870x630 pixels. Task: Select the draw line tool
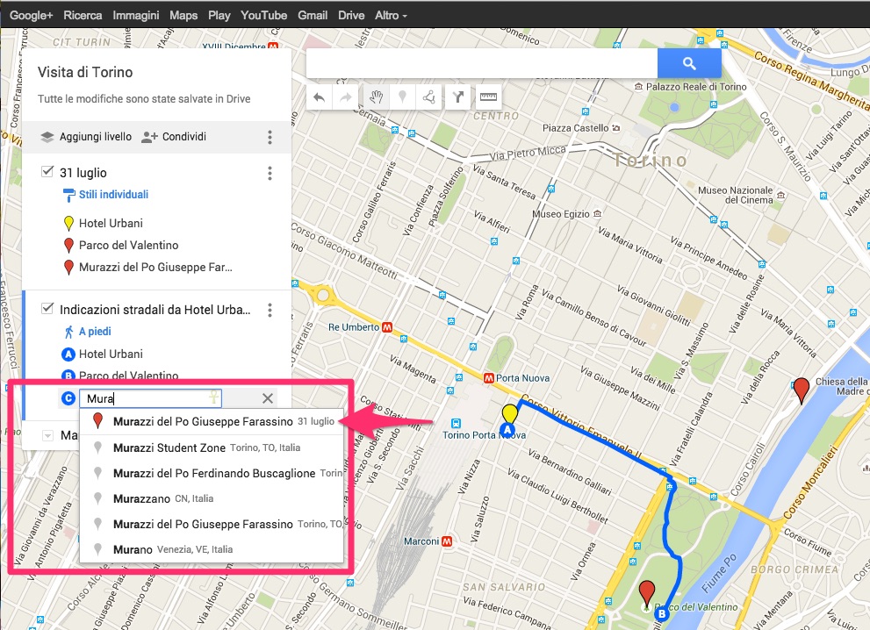(429, 97)
